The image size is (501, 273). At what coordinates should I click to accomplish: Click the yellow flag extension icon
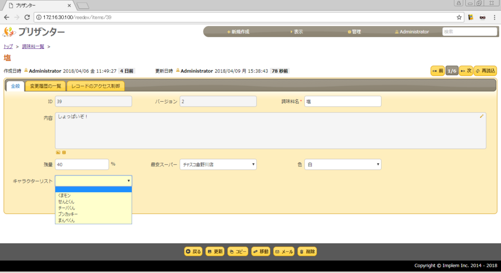coord(471,17)
